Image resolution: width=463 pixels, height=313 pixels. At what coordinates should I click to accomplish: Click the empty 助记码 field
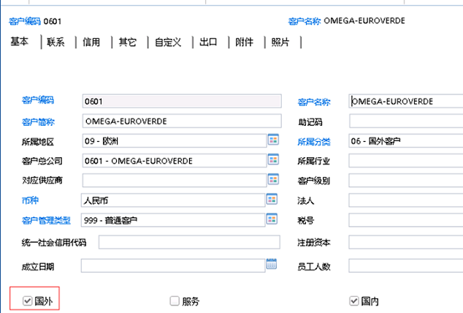pyautogui.click(x=406, y=121)
